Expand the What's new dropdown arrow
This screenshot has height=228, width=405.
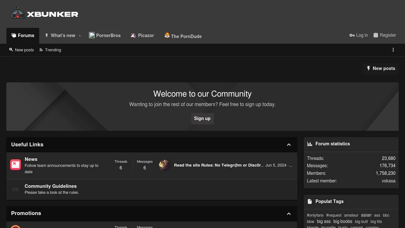click(79, 35)
